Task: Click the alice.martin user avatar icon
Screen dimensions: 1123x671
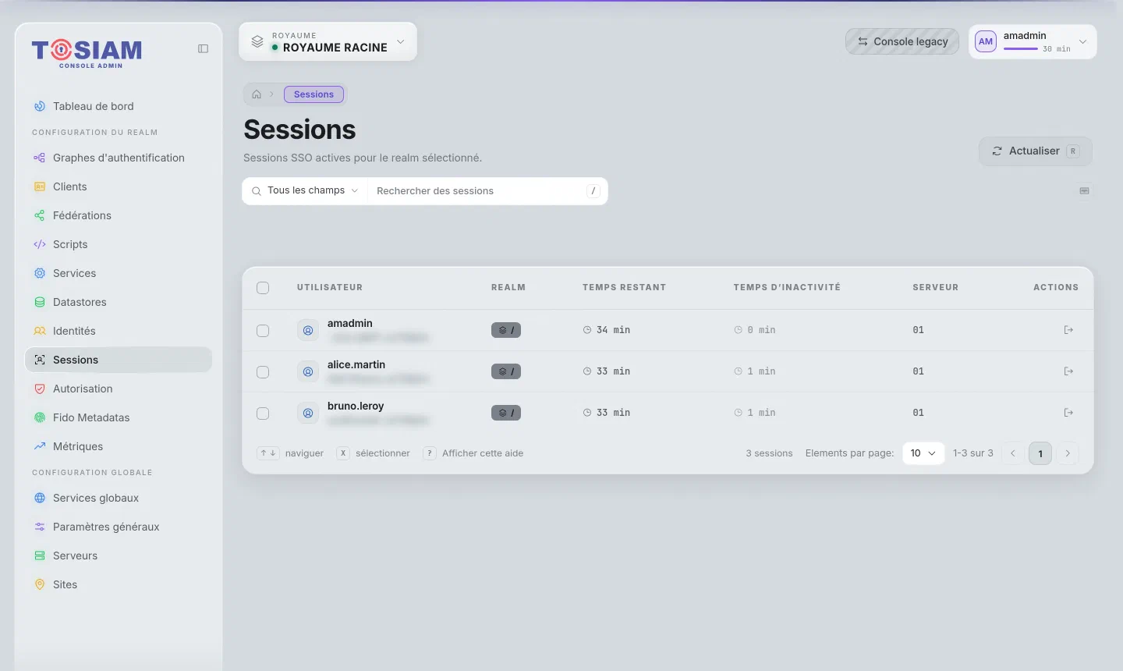Action: (308, 372)
